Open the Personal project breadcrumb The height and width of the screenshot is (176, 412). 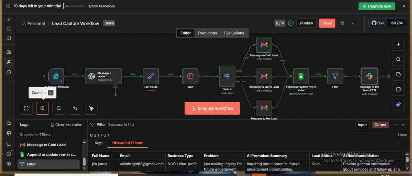click(34, 24)
